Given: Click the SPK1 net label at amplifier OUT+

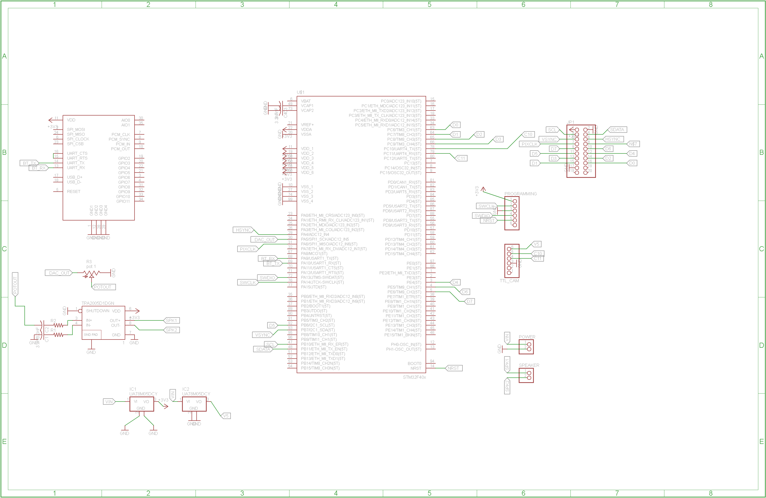Looking at the screenshot, I should tap(171, 320).
